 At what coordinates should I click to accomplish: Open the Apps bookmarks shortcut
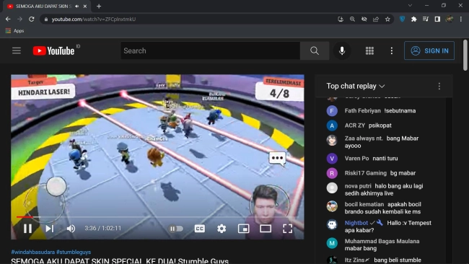[x=14, y=31]
